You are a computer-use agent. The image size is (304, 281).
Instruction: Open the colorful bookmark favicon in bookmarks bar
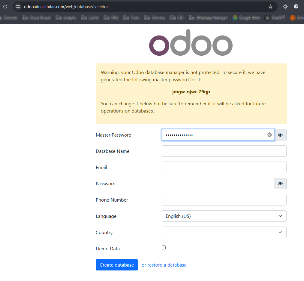click(x=235, y=18)
